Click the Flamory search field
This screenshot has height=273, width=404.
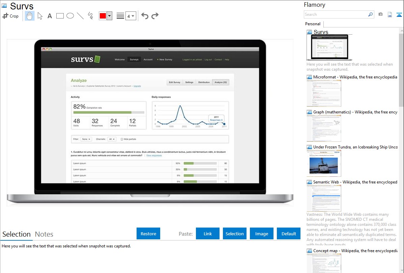[x=336, y=14]
